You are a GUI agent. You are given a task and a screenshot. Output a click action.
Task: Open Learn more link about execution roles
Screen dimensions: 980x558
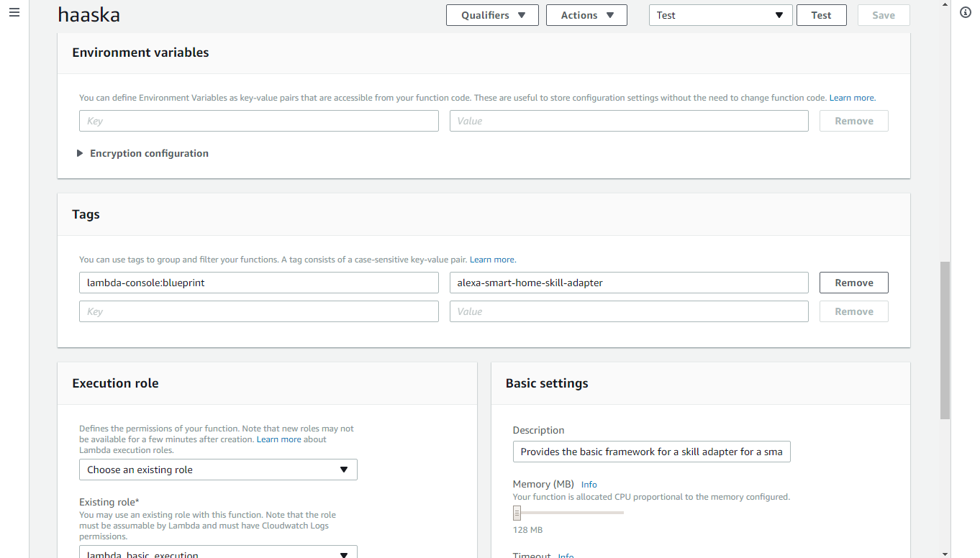pyautogui.click(x=279, y=439)
